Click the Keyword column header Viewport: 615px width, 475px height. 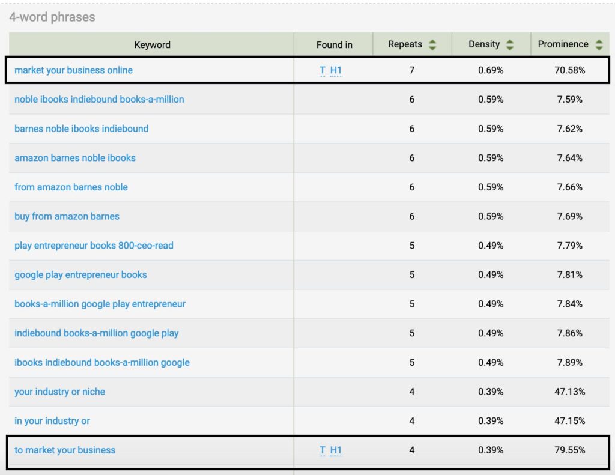tap(152, 44)
